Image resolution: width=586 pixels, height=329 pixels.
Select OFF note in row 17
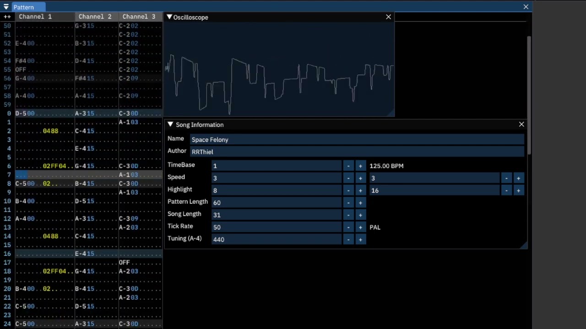(124, 262)
